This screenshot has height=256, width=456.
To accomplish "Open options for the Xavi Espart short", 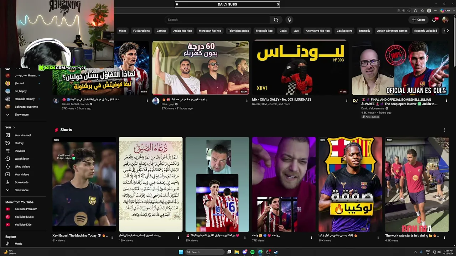I will [112, 237].
